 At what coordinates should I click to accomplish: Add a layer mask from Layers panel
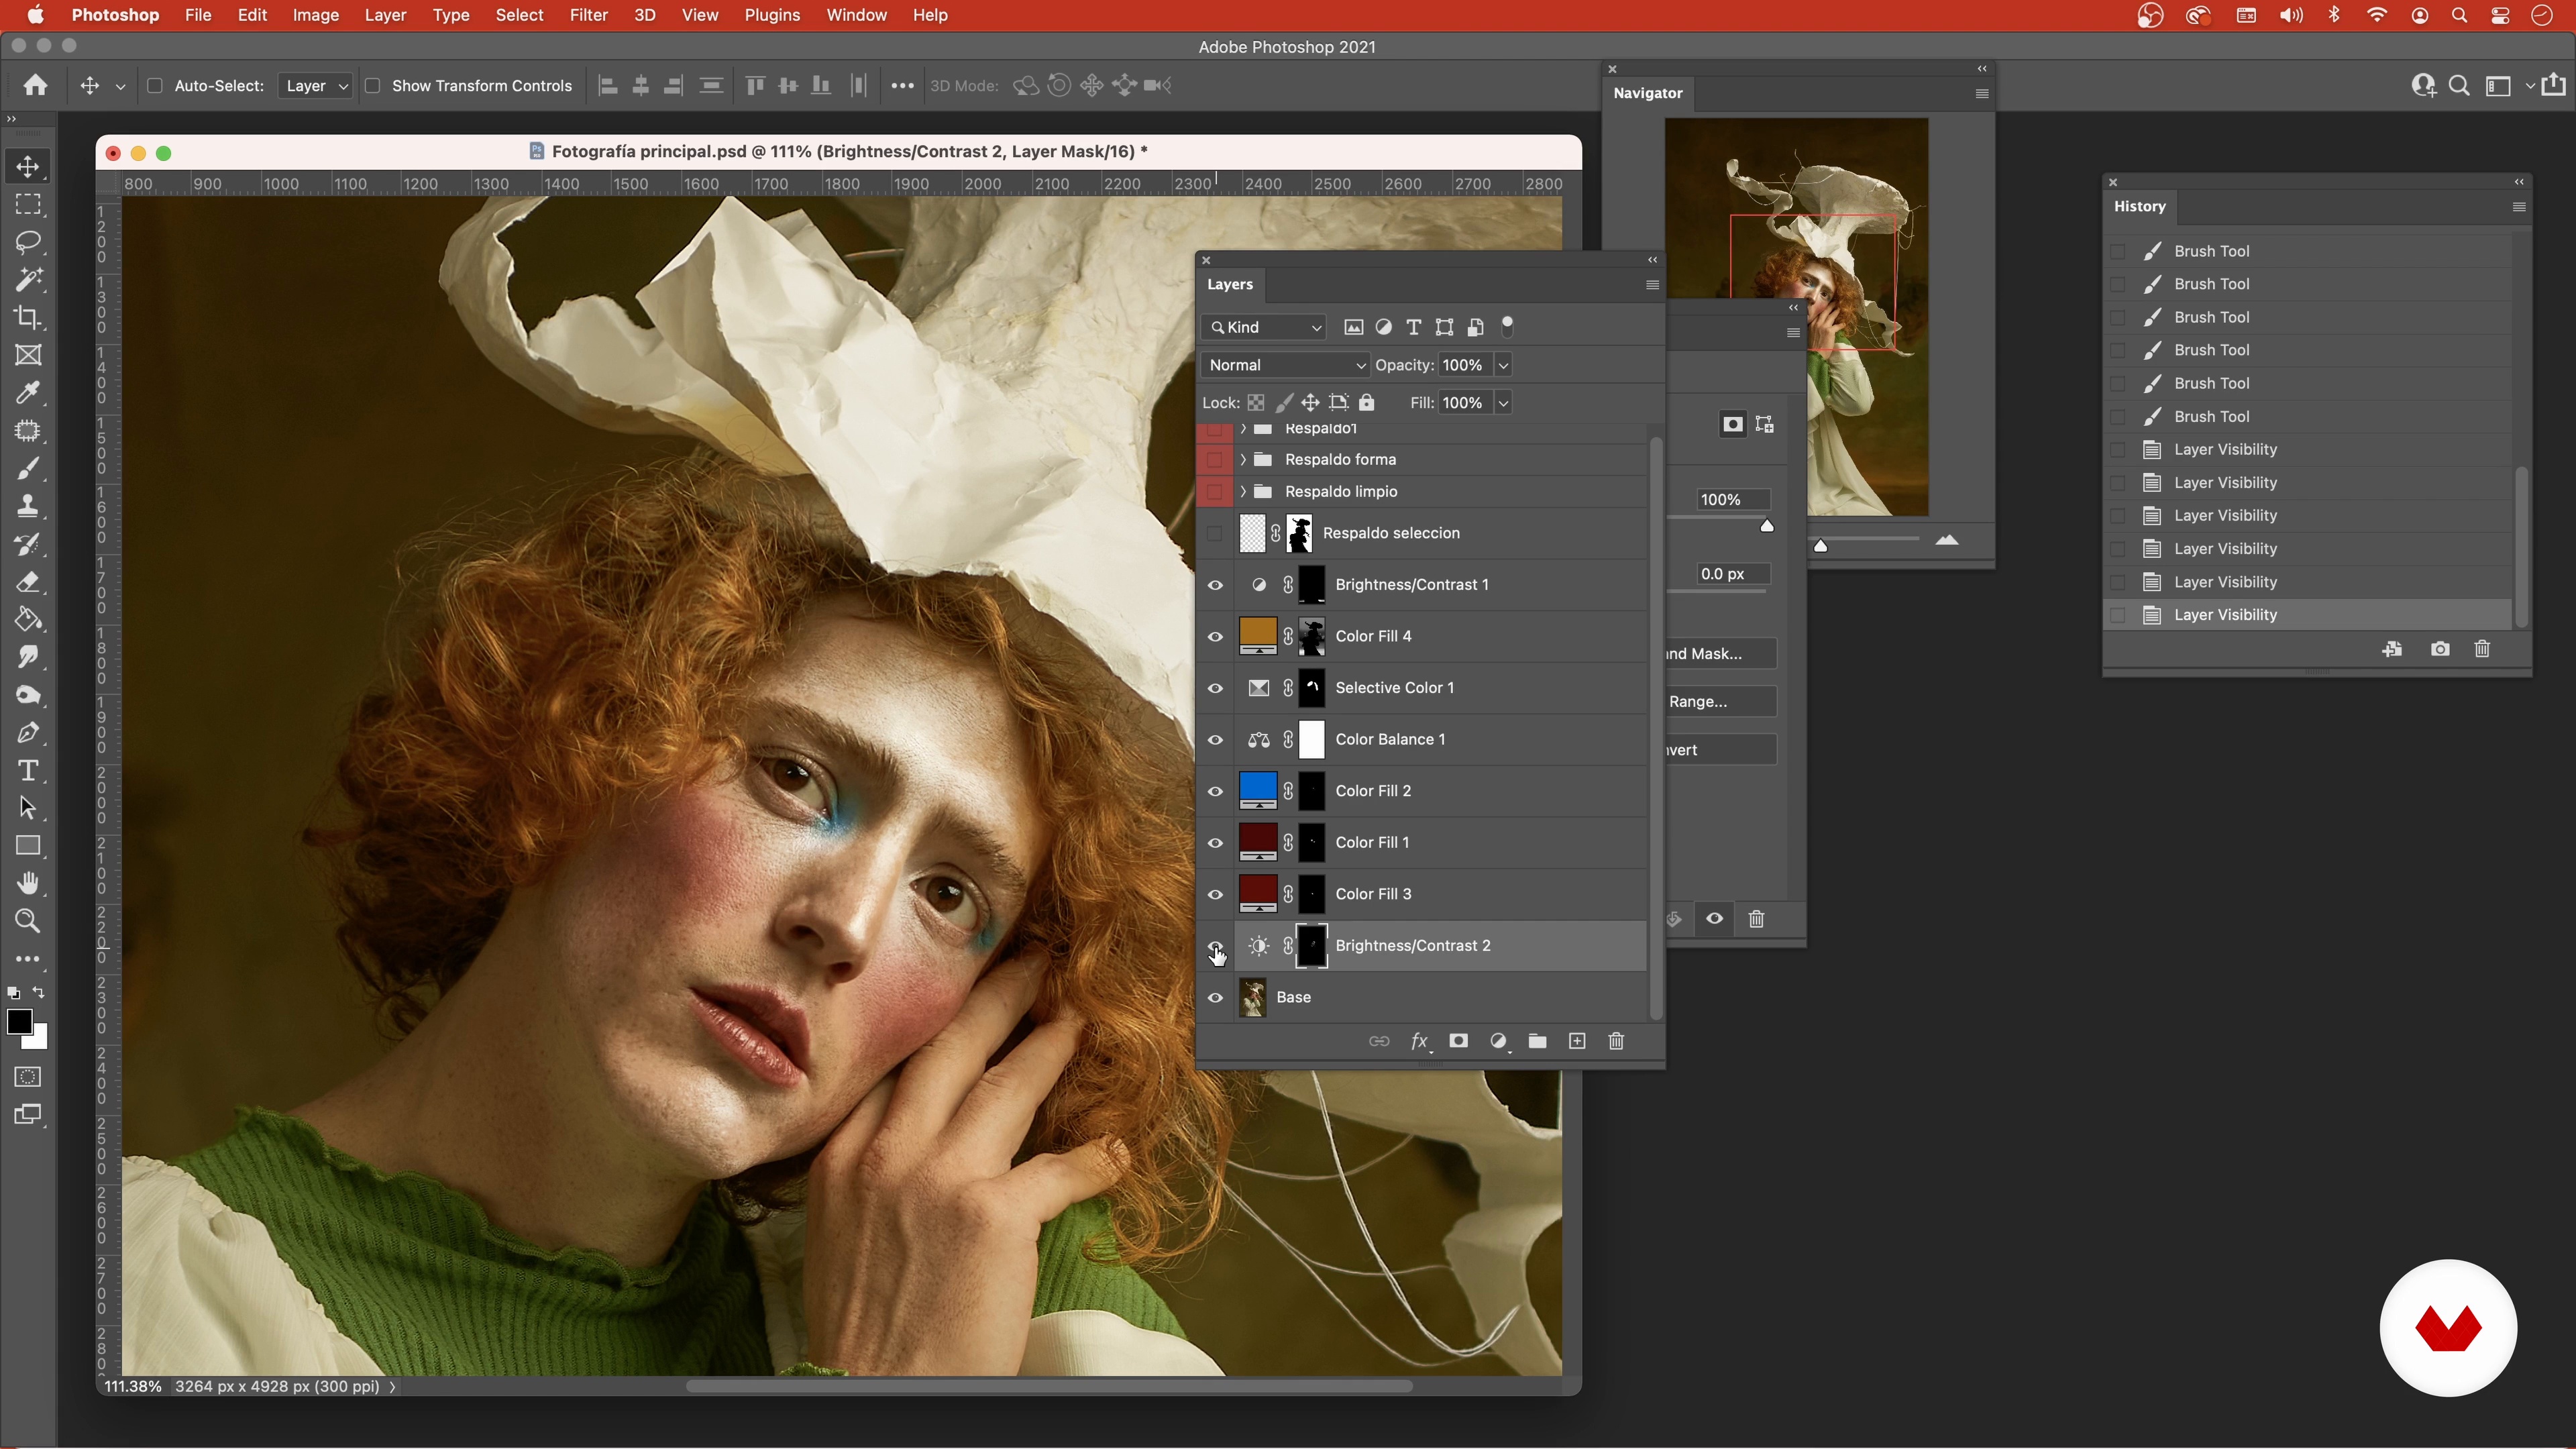click(1458, 1041)
